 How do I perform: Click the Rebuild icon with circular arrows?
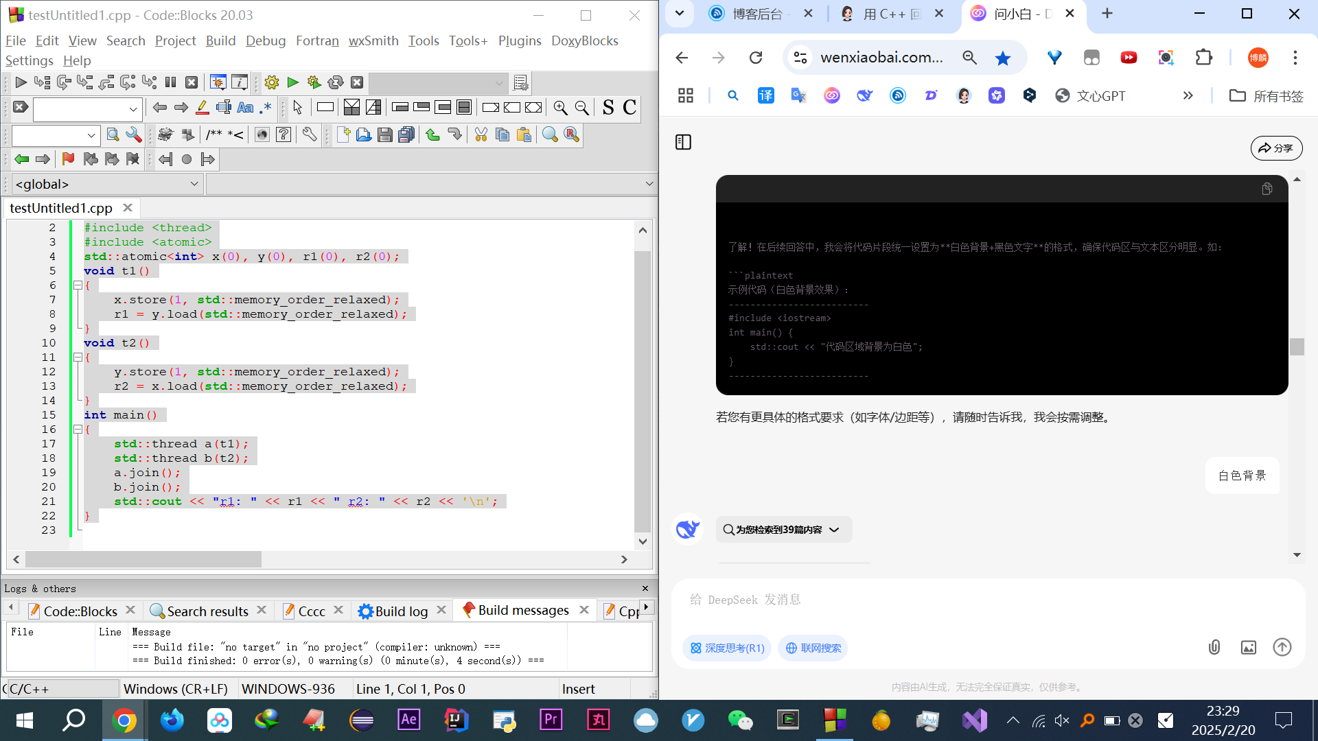point(336,82)
